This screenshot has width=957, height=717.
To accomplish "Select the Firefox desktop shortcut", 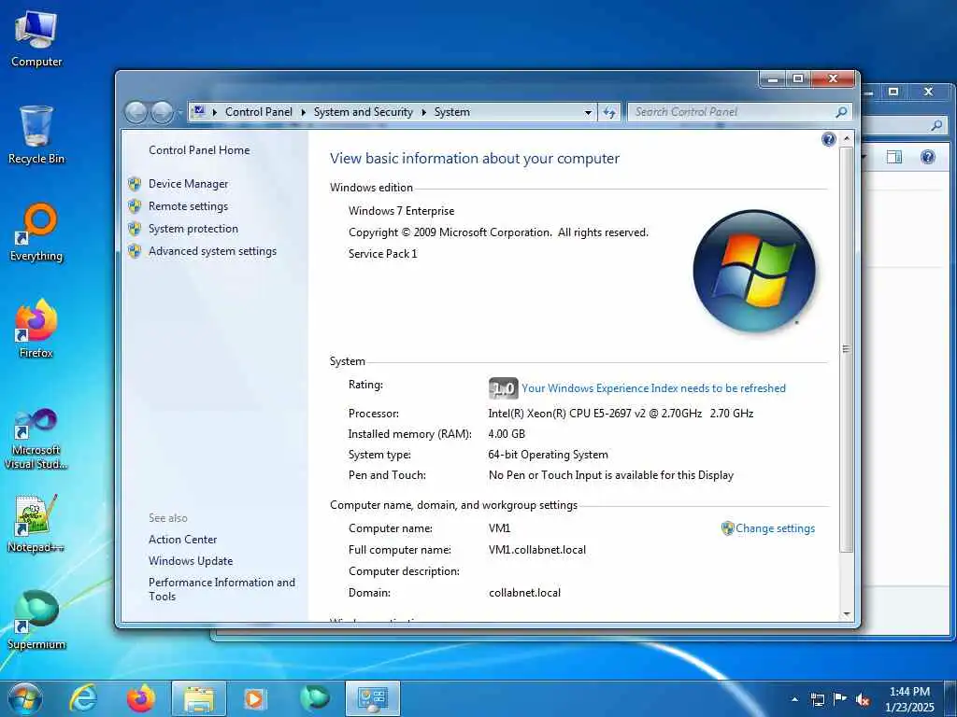I will 36,330.
